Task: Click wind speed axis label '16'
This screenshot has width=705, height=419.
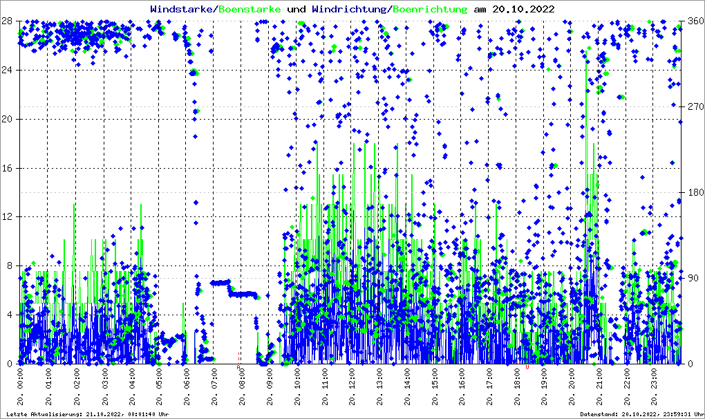Action: pos(7,168)
